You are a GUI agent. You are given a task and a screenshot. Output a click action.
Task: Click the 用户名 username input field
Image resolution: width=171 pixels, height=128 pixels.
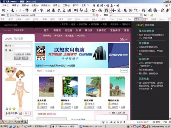point(23,46)
